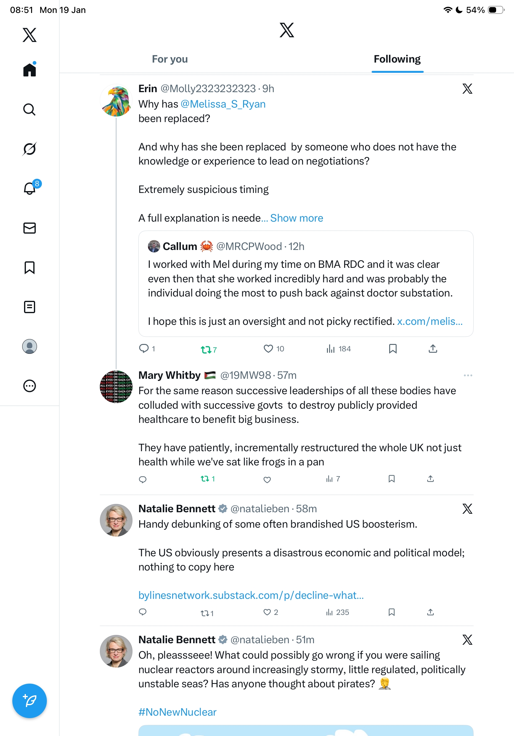Expand Erin's post with Show more
514x736 pixels.
[x=296, y=218]
